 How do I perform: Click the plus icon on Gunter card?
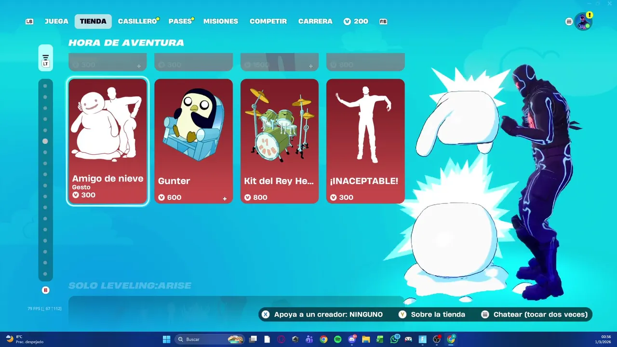[x=225, y=199]
